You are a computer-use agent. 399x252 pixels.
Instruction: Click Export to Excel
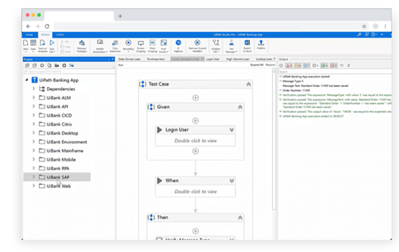[x=247, y=46]
